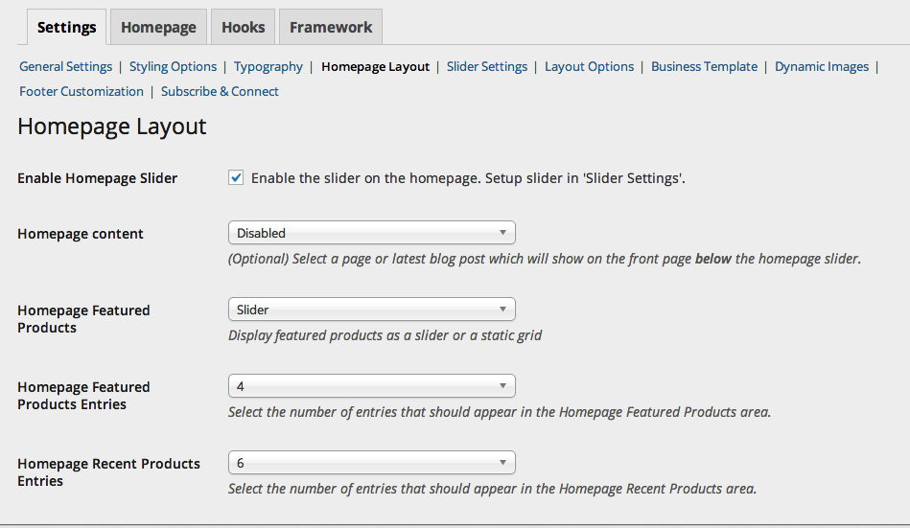This screenshot has height=528, width=910.
Task: Open Slider Settings section
Action: pos(487,66)
